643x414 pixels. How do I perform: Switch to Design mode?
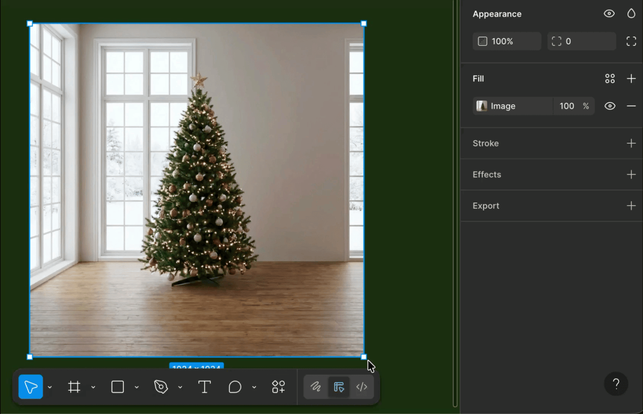339,387
